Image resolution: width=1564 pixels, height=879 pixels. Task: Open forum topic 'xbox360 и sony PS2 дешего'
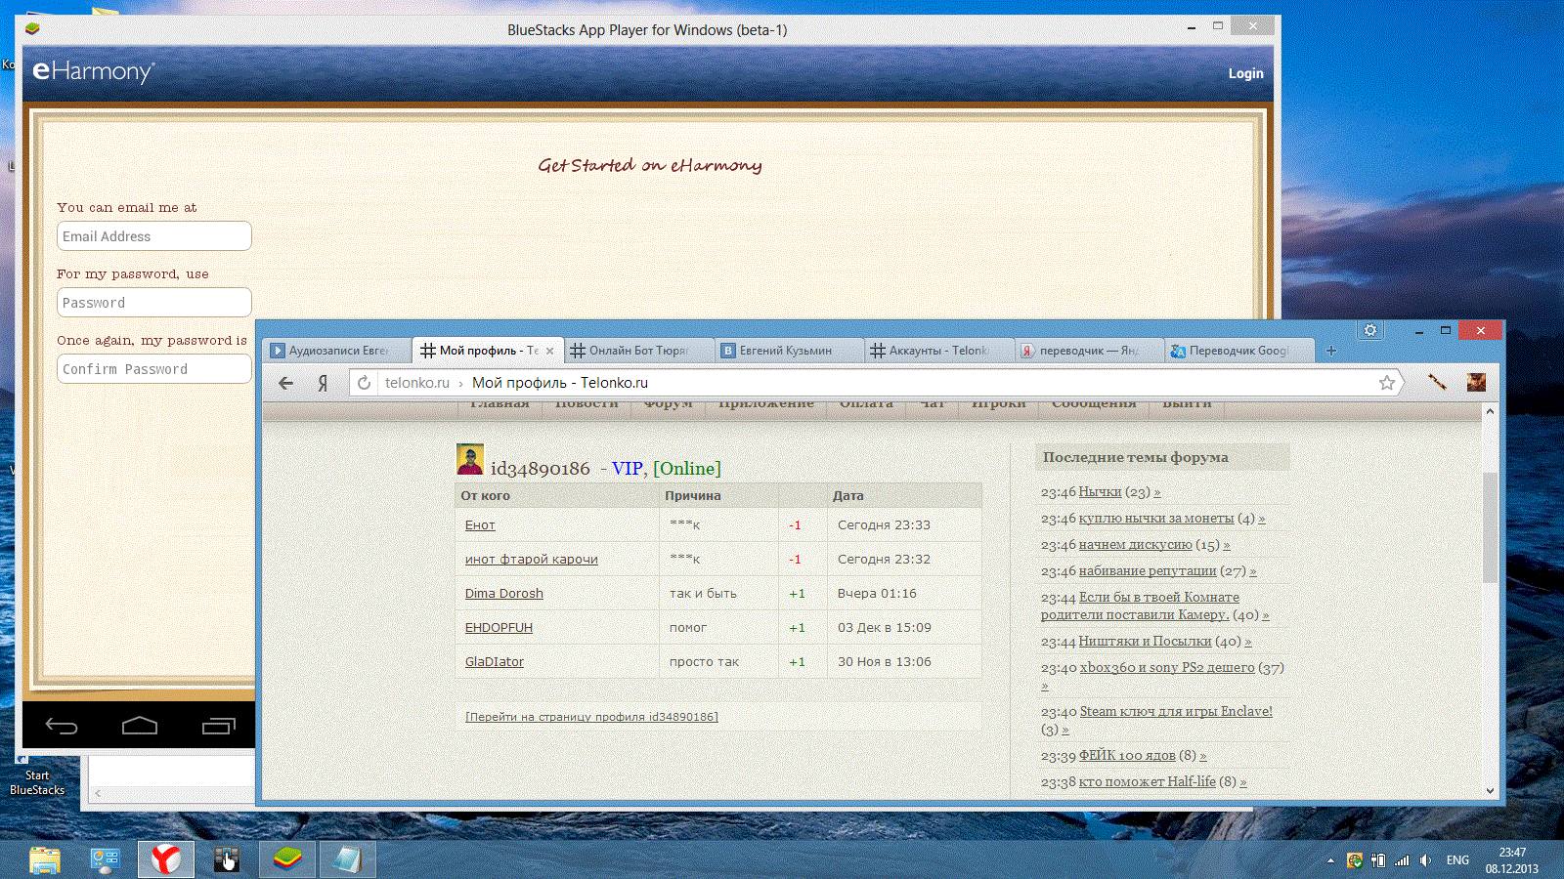click(x=1167, y=668)
